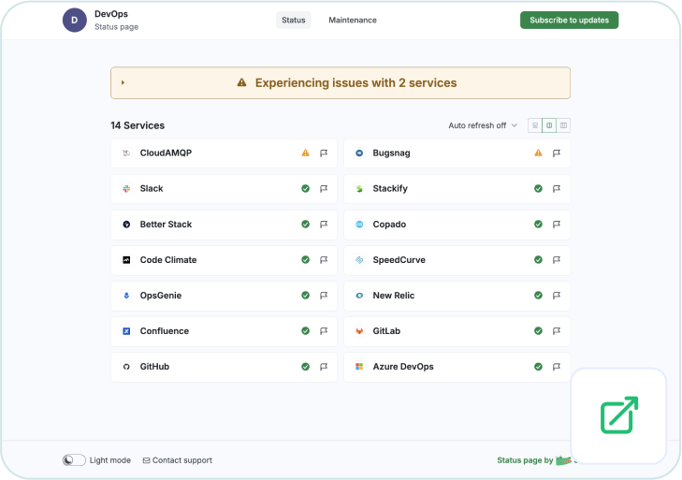Click the green check status for Slack
The width and height of the screenshot is (682, 480).
point(305,188)
